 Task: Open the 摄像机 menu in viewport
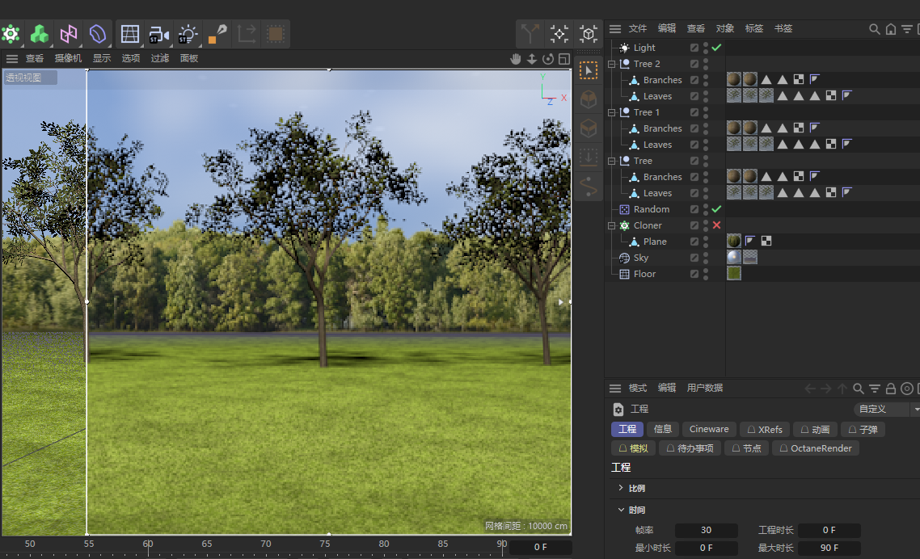coord(68,58)
